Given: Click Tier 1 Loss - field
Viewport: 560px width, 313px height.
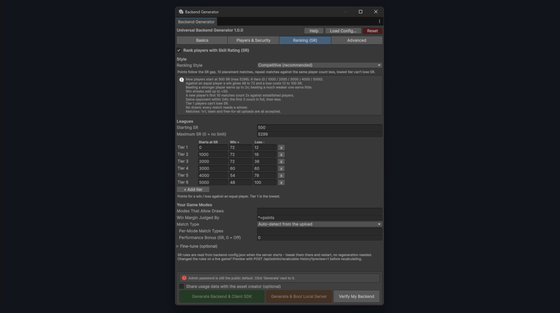Looking at the screenshot, I should (x=265, y=147).
